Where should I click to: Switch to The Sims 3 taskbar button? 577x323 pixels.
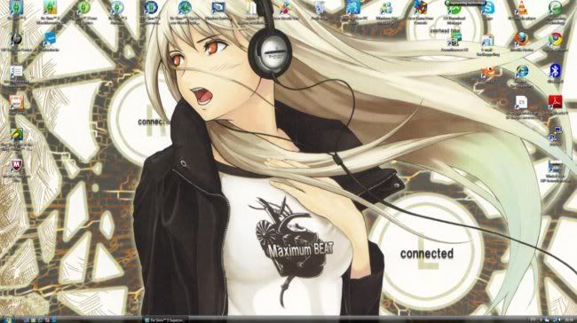click(x=164, y=319)
